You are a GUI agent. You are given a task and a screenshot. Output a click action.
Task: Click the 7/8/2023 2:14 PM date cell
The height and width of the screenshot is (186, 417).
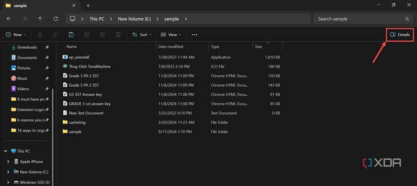174,67
